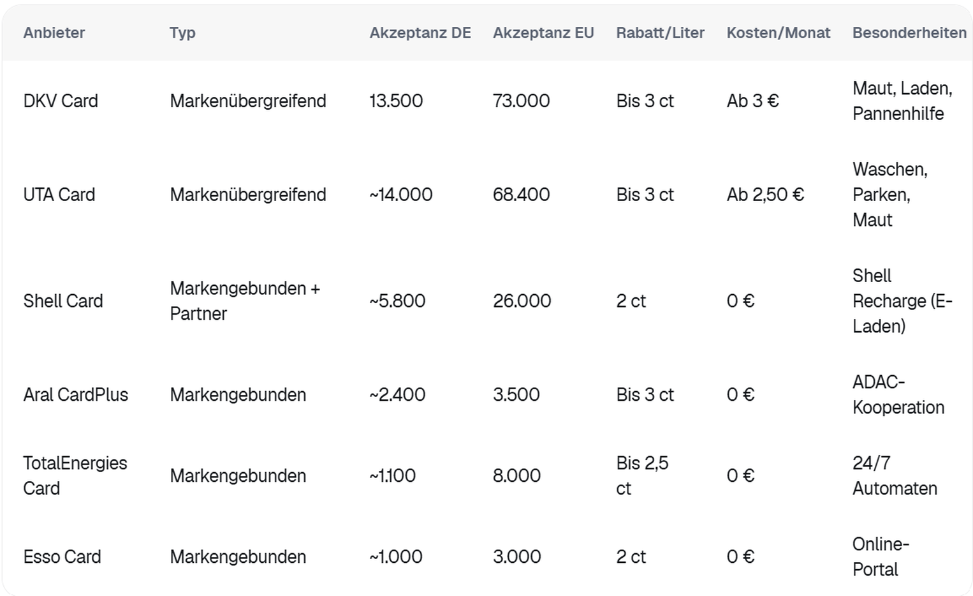Click the "ADAC-Kooperation" cell
Image resolution: width=973 pixels, height=596 pixels.
(x=898, y=395)
